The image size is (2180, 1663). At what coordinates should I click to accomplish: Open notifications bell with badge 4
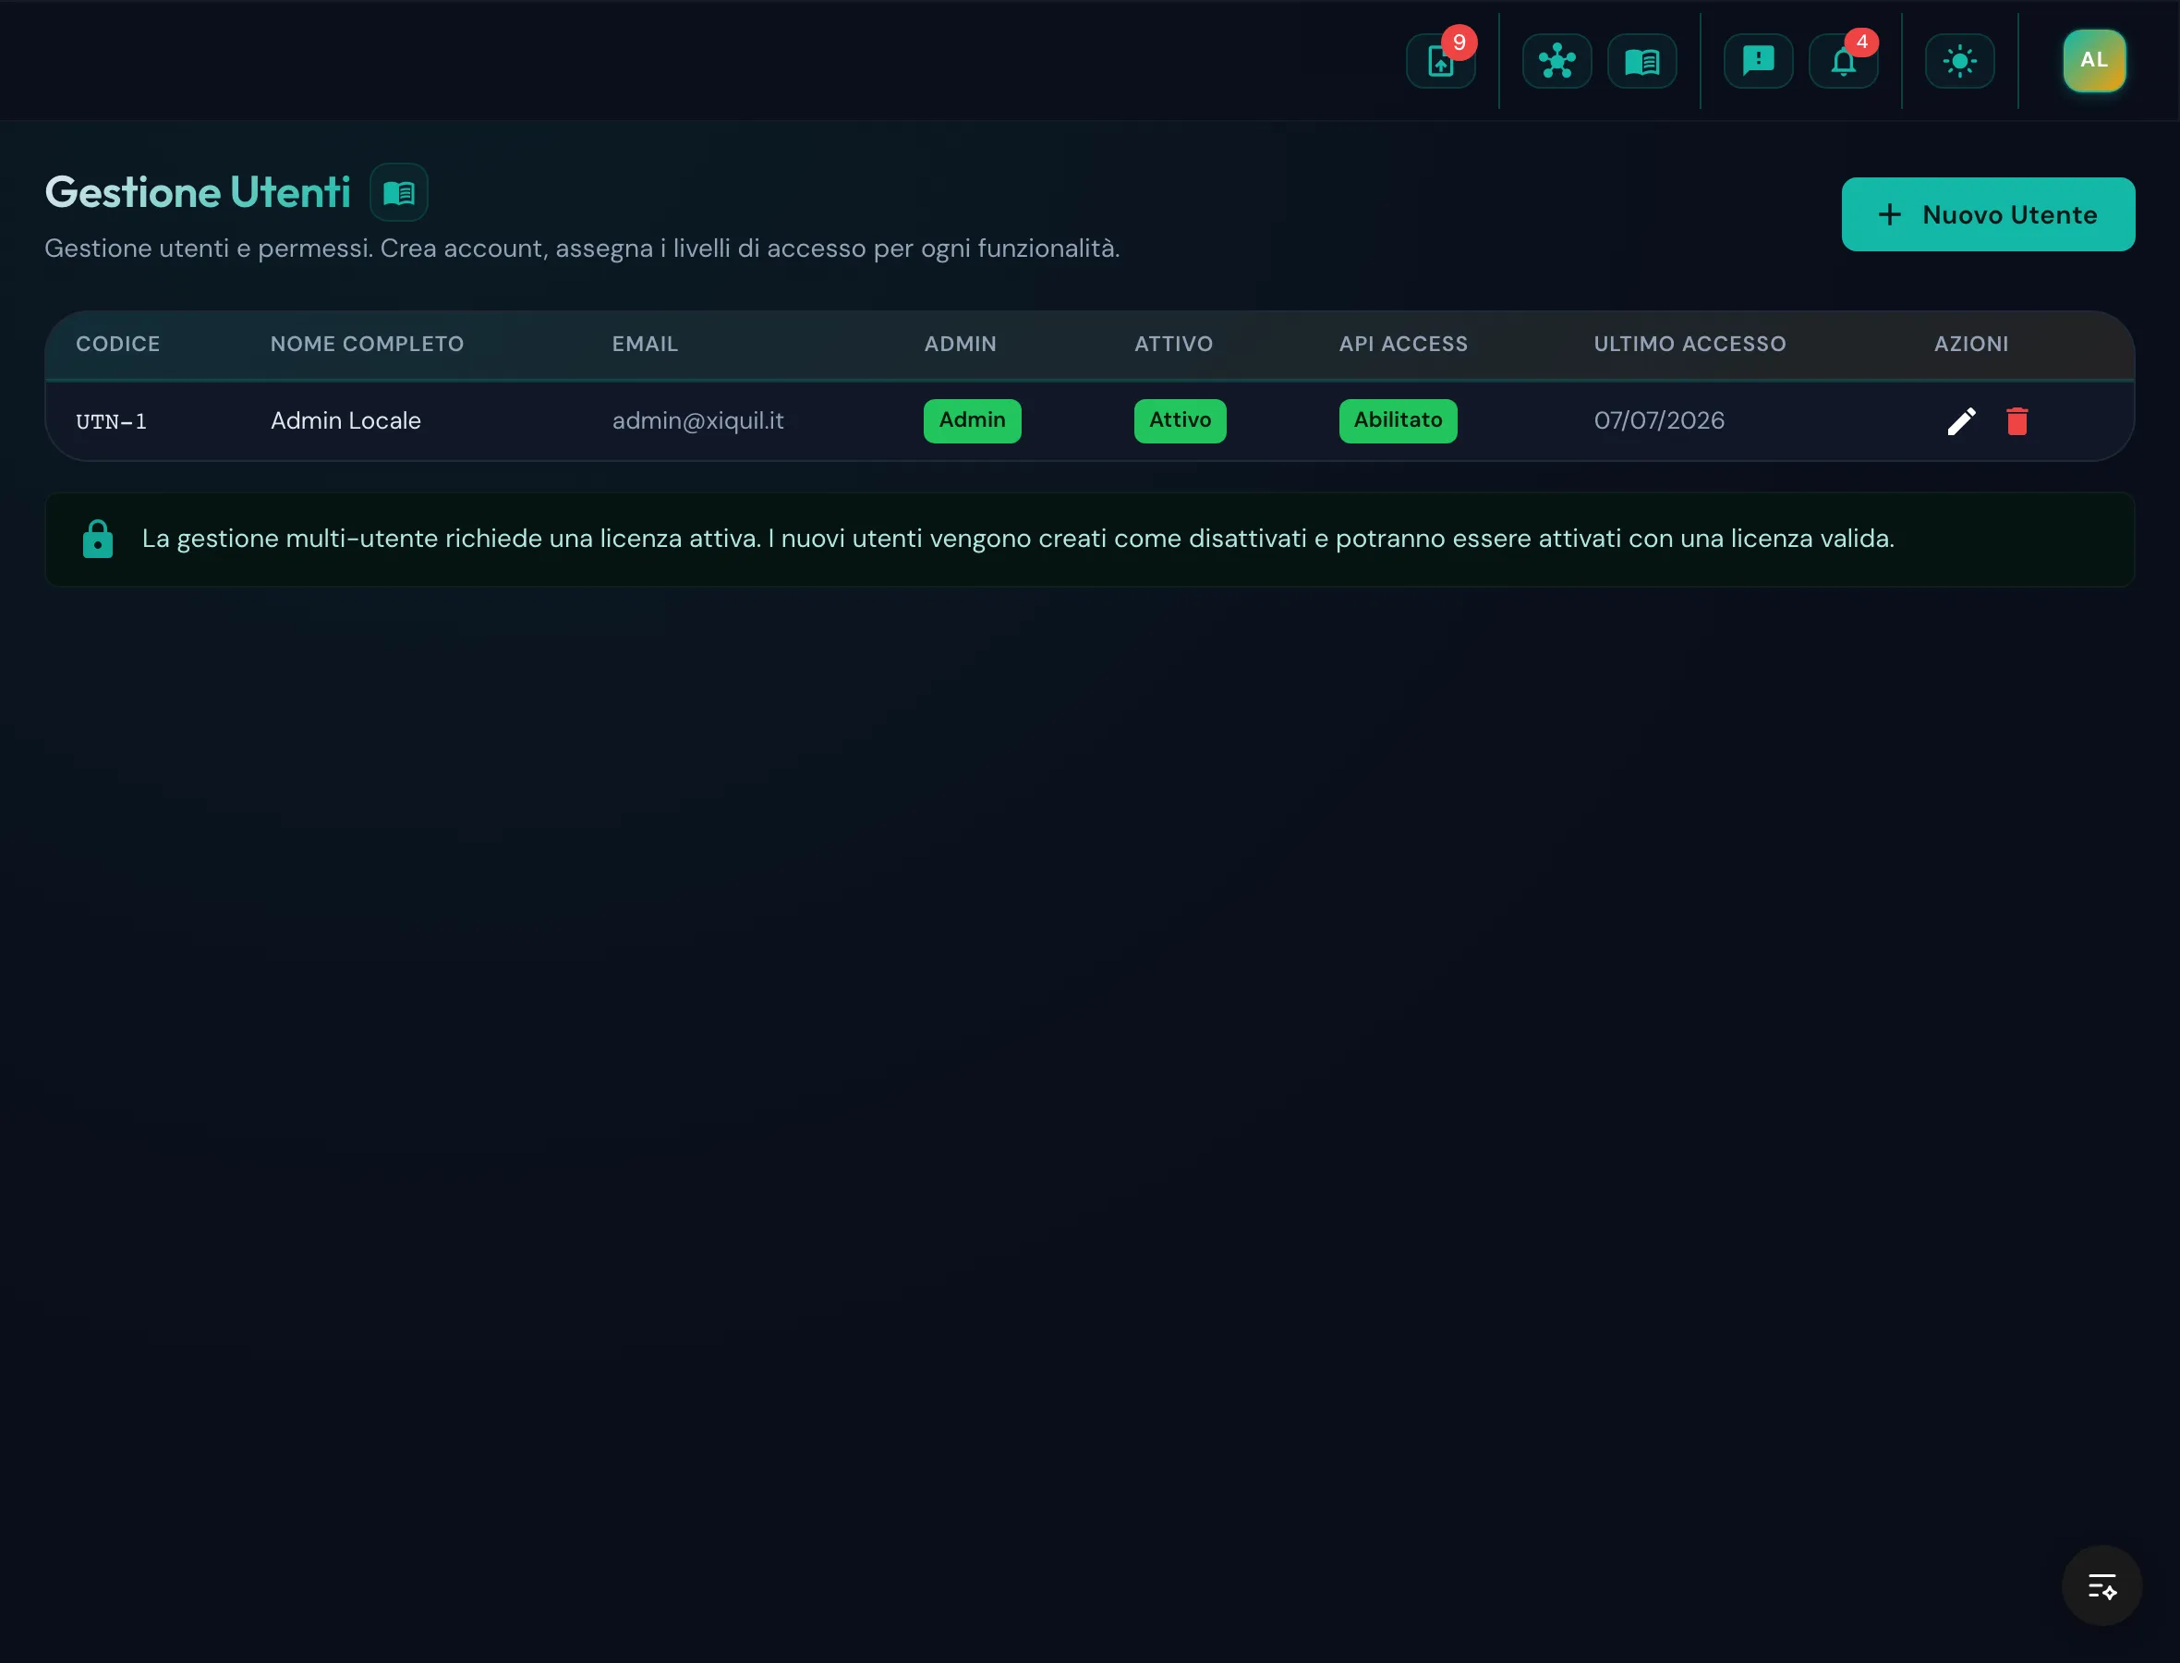pos(1843,61)
